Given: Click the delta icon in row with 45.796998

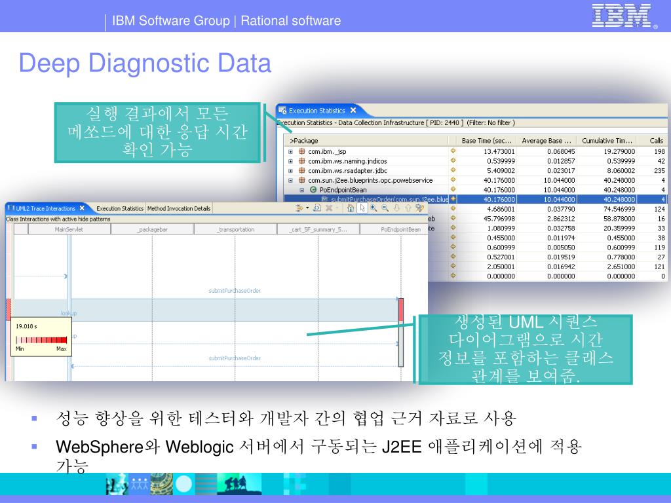Looking at the screenshot, I should (x=453, y=217).
